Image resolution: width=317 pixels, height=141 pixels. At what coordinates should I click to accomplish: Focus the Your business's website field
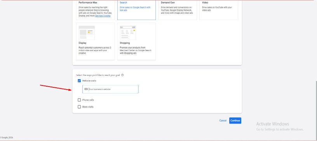click(x=110, y=89)
